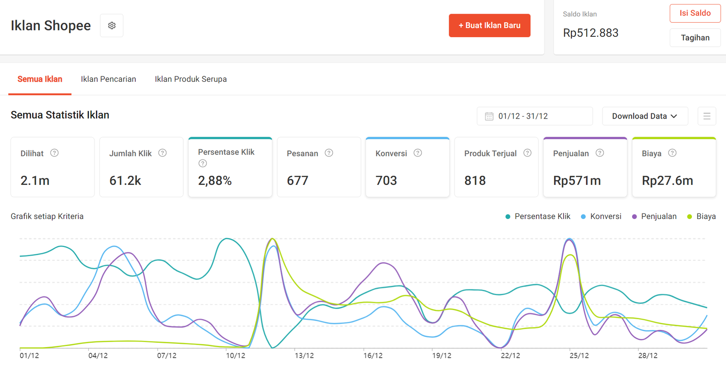The width and height of the screenshot is (726, 377).
Task: Switch to the Iklan Pencarian tab
Action: click(x=108, y=79)
